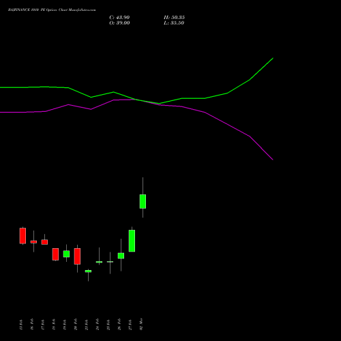341x341 pixels.
Task: Click the tall green candlestick for 27 Feb
Action: 132,241
